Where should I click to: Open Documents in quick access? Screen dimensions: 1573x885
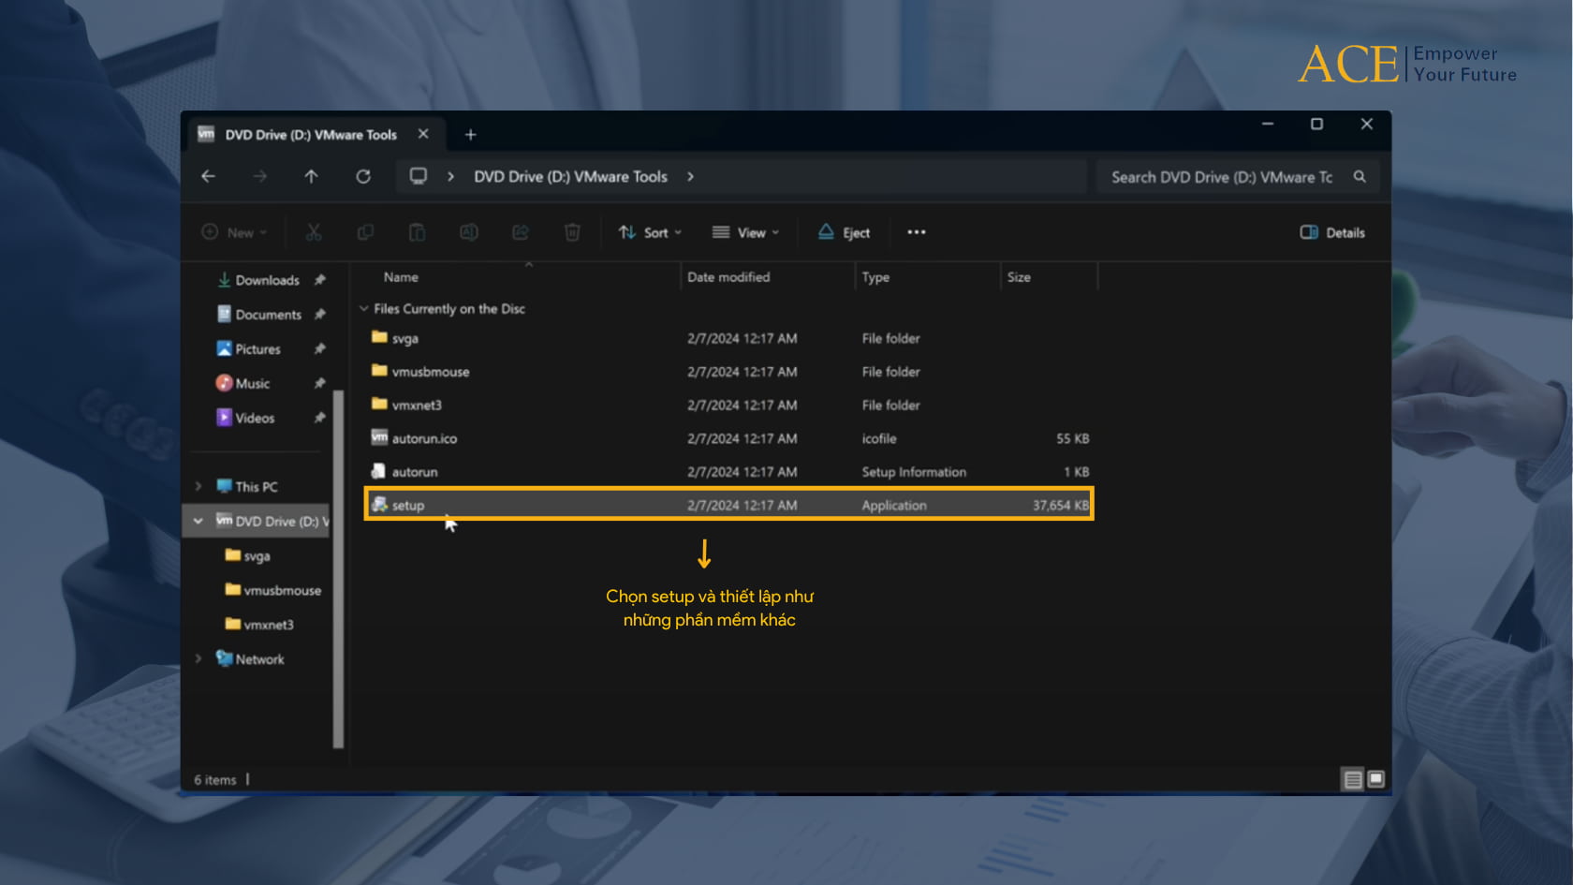pos(259,315)
